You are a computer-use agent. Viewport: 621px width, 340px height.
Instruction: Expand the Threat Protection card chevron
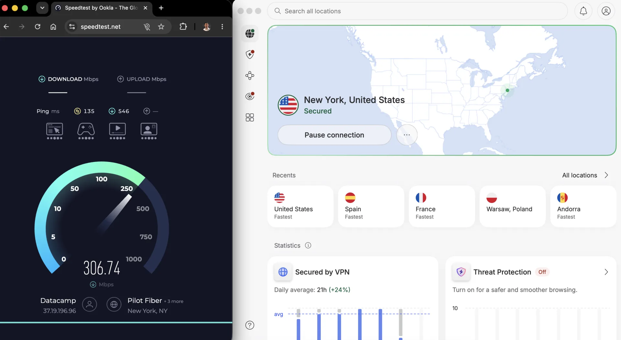(x=606, y=272)
